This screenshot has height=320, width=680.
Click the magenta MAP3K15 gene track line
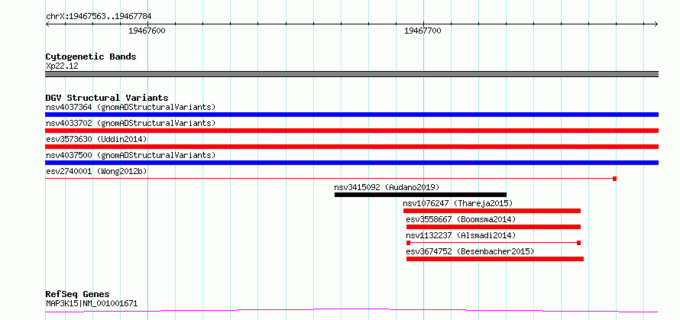351,311
